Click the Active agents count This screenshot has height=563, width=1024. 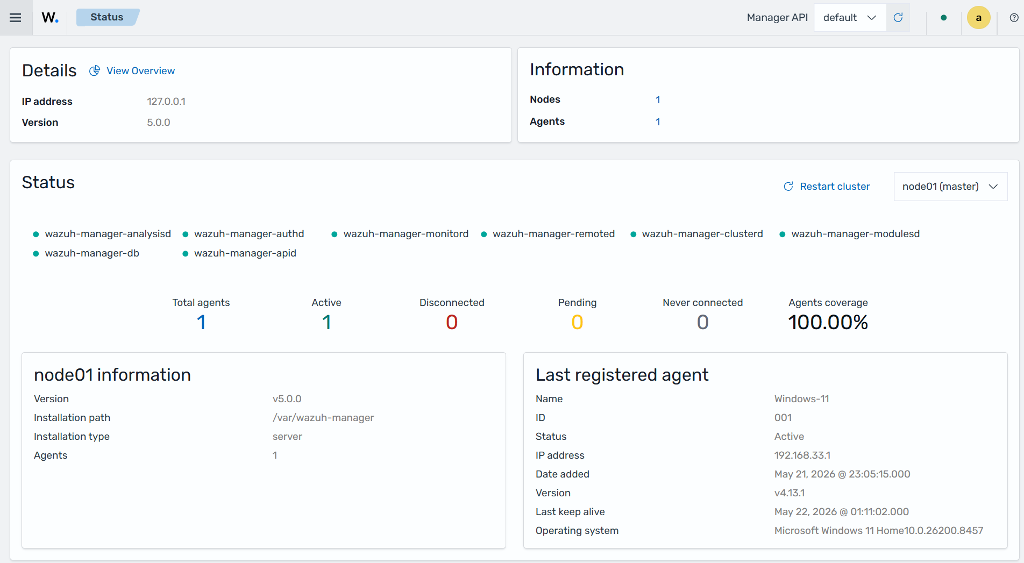(326, 322)
